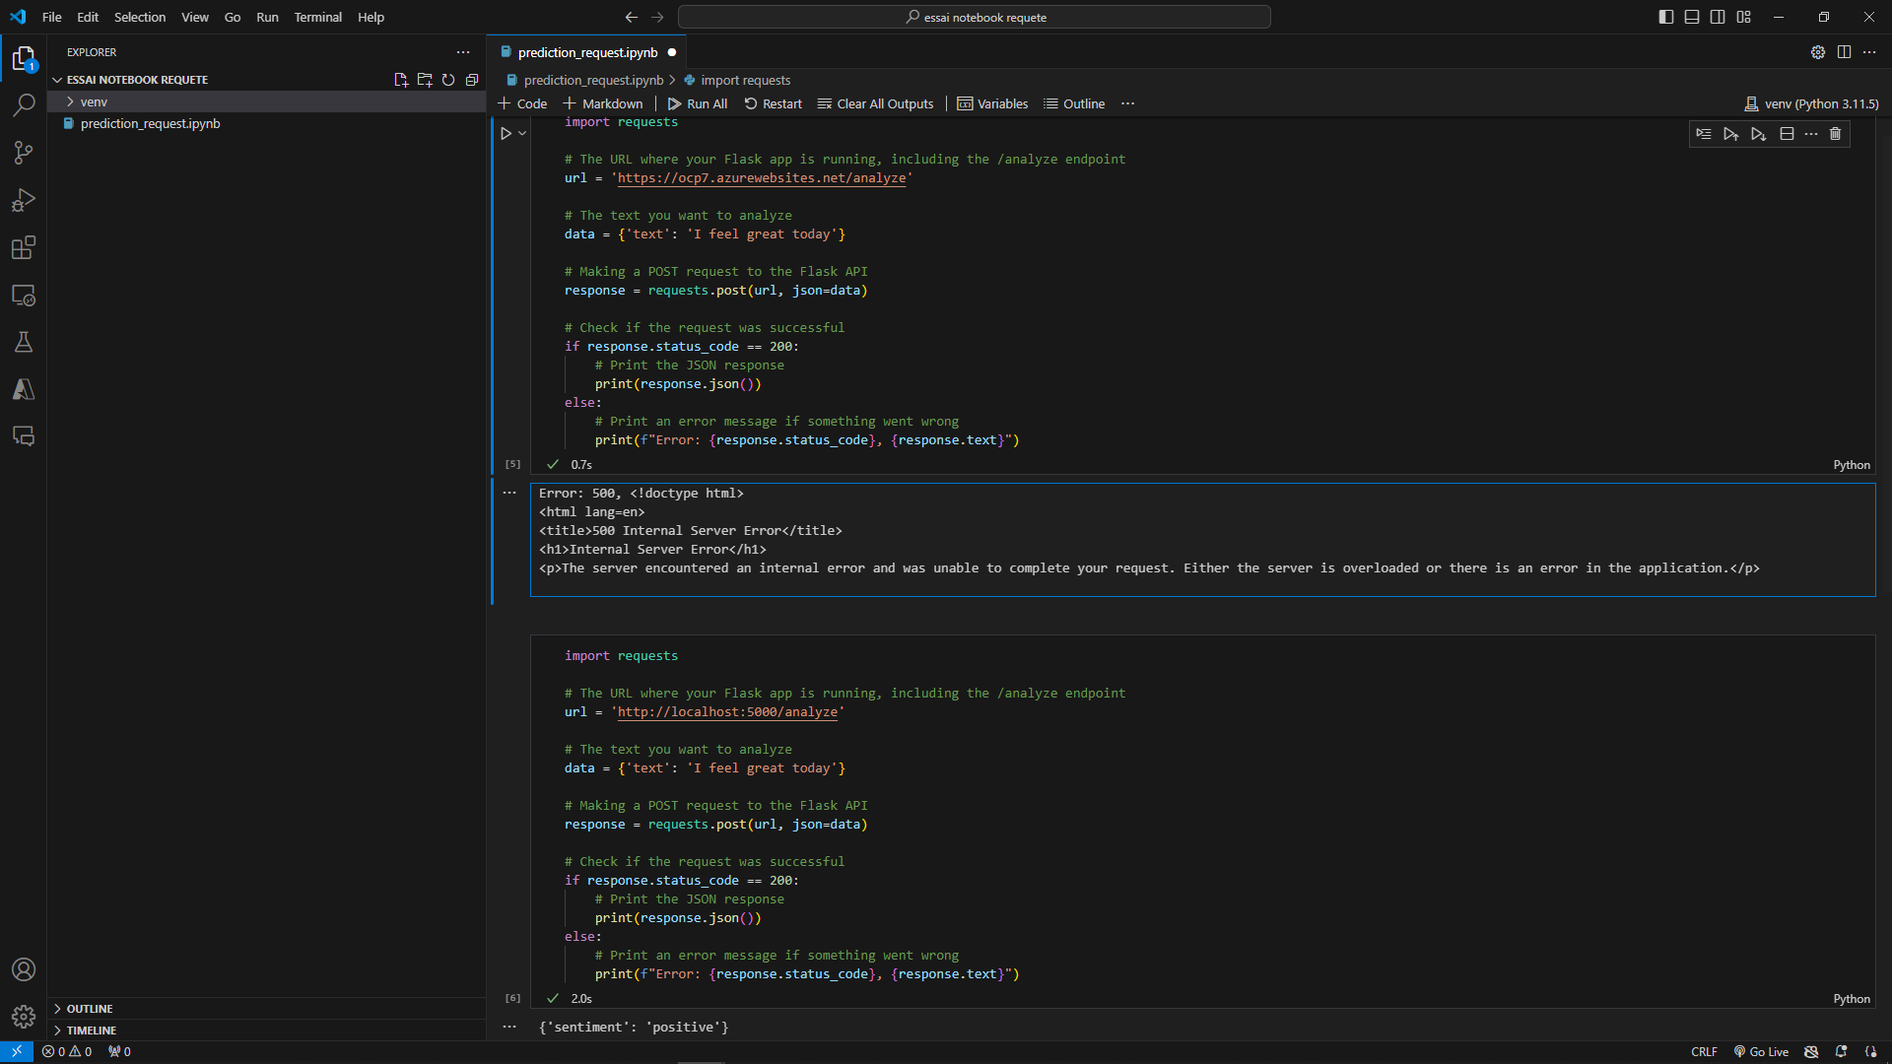Open the Explorer views and more actions menu
The height and width of the screenshot is (1064, 1892).
(463, 52)
